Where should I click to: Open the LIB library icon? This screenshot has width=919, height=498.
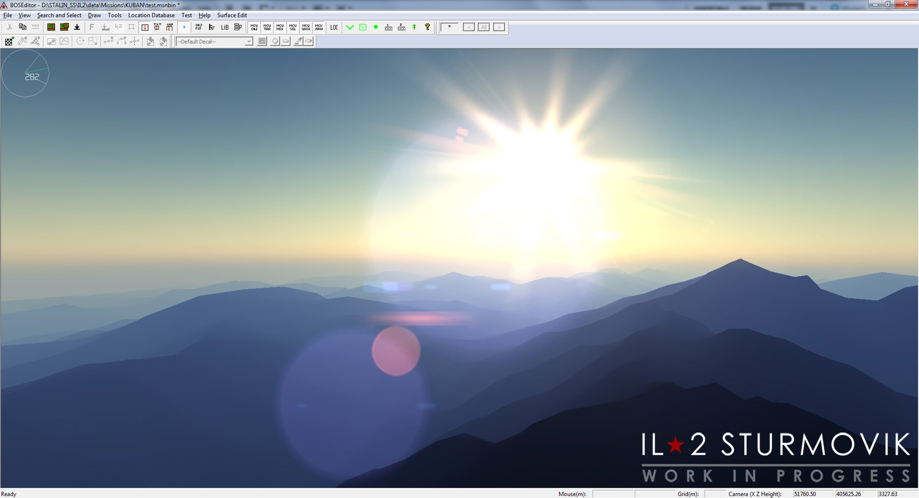225,27
